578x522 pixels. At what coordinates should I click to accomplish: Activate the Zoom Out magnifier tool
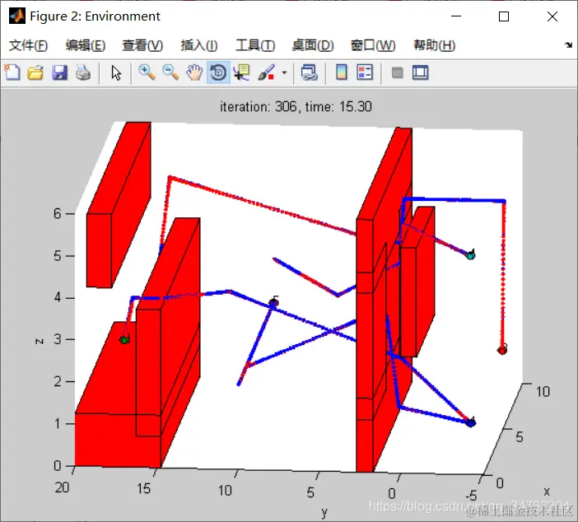click(x=170, y=72)
